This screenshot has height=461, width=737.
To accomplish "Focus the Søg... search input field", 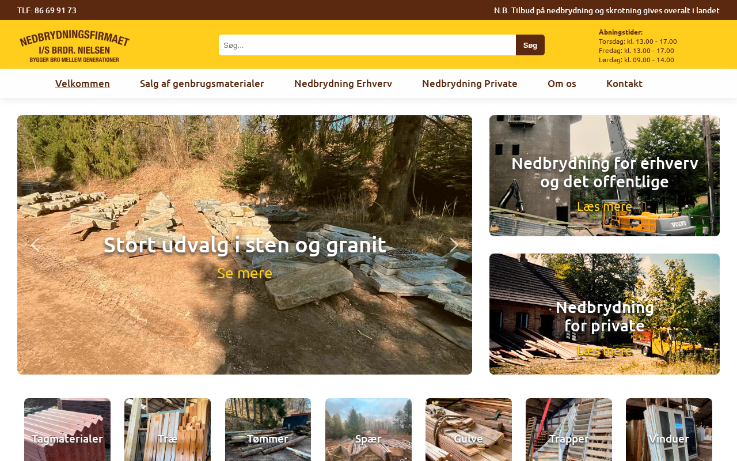I will tap(367, 45).
